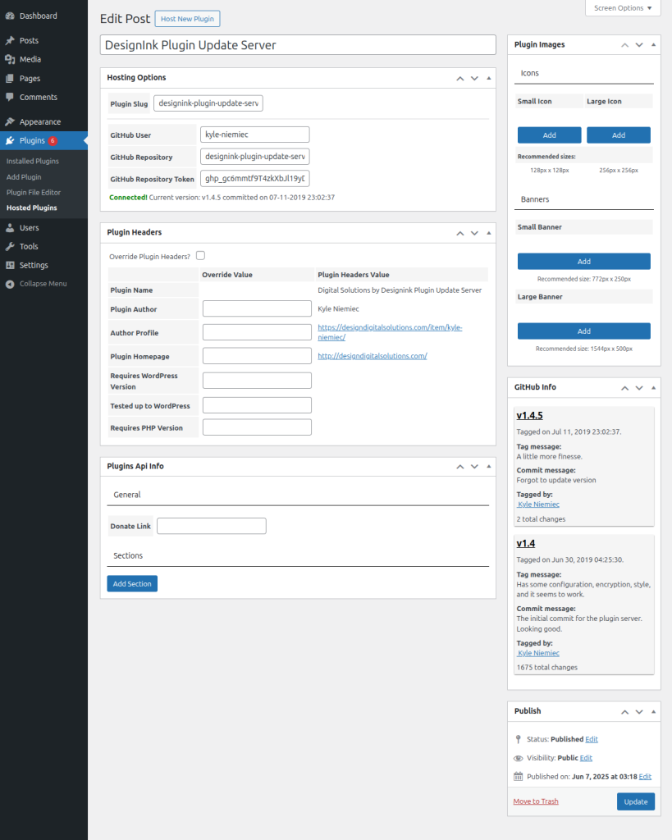Image resolution: width=672 pixels, height=840 pixels.
Task: Click the Posts pushpin icon
Action: tap(10, 40)
